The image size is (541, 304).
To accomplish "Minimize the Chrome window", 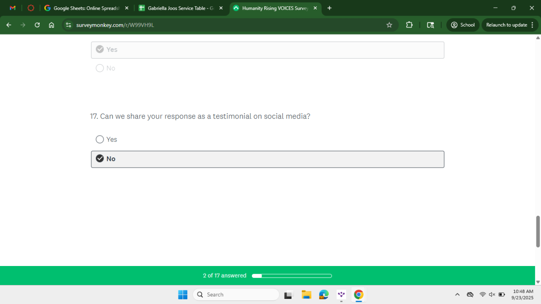I will (x=495, y=8).
